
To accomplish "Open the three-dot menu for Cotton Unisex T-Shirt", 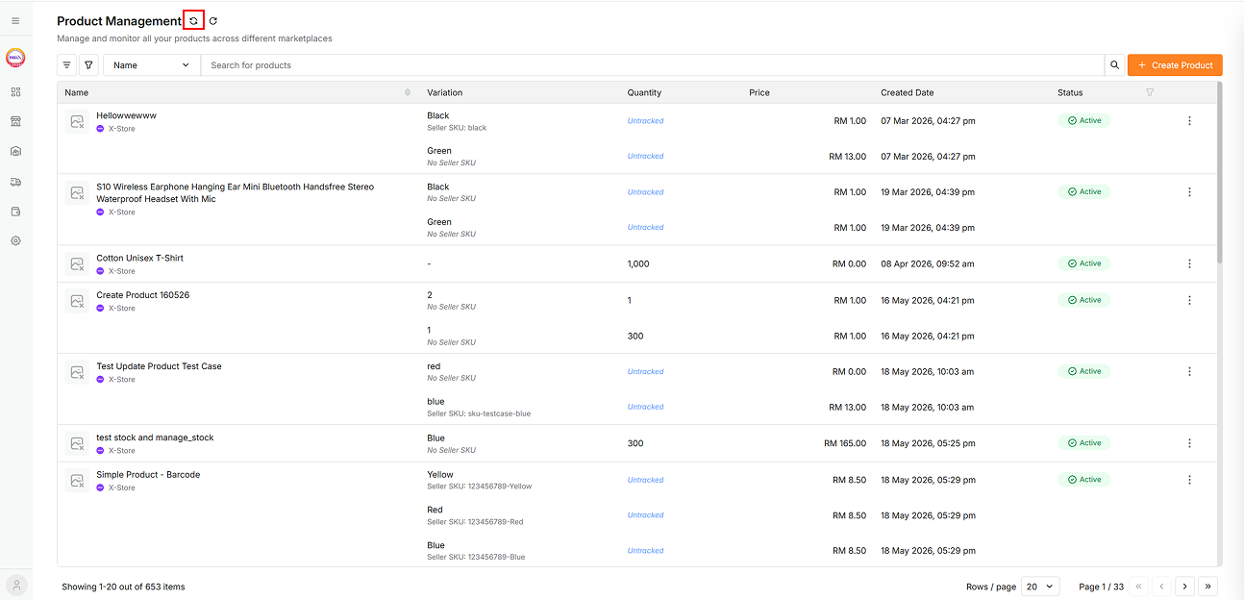I will [1189, 263].
